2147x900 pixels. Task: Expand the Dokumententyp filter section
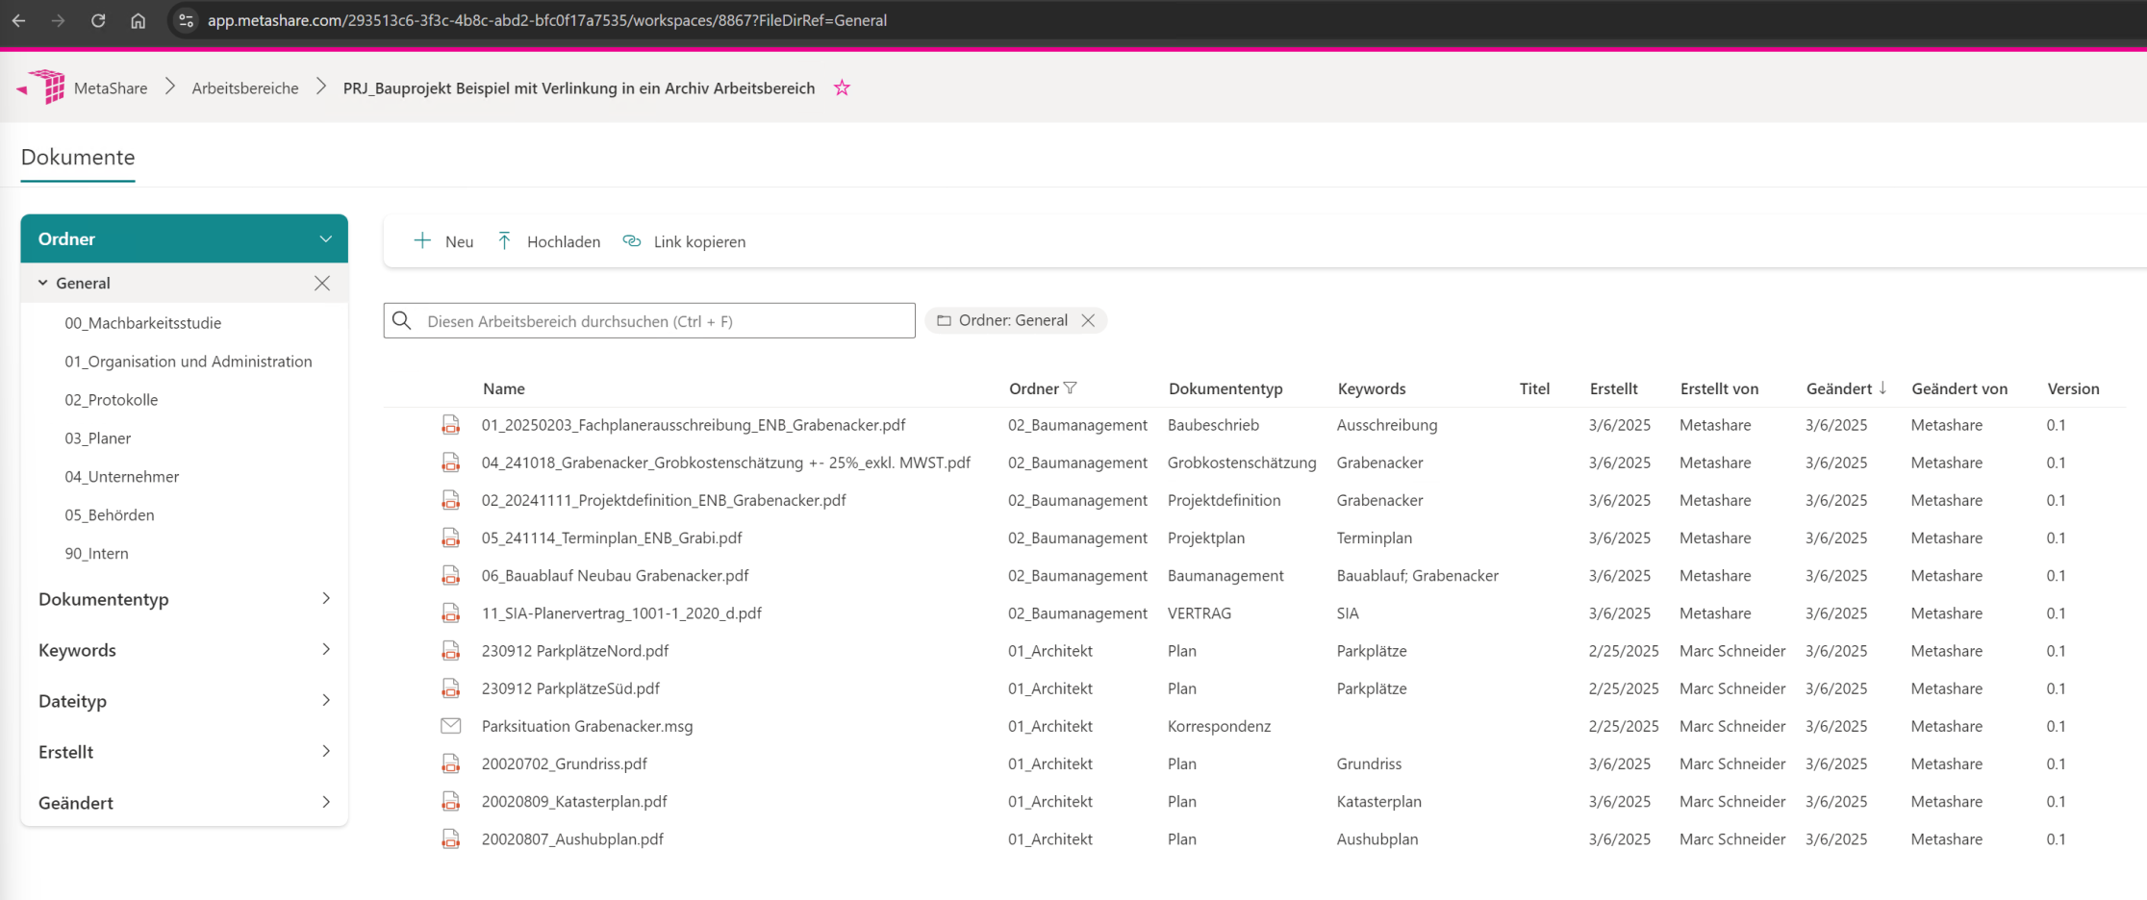coord(325,599)
